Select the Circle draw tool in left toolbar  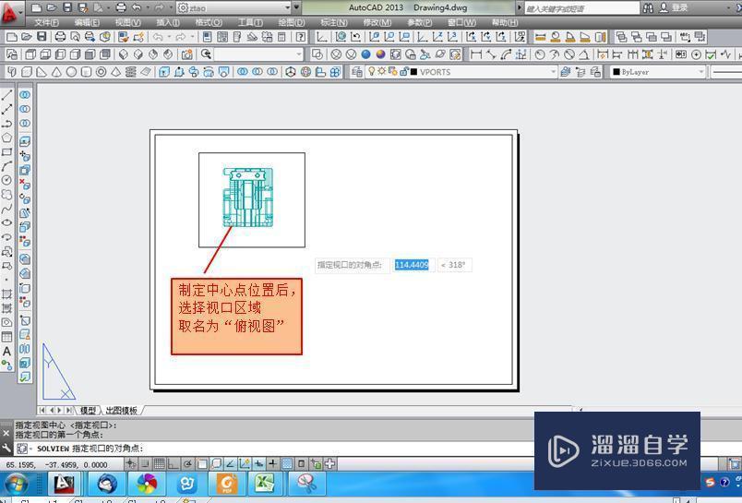click(6, 180)
